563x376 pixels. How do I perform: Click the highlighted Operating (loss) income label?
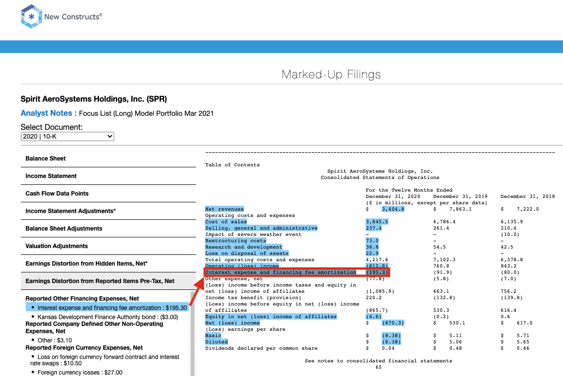[x=242, y=266]
